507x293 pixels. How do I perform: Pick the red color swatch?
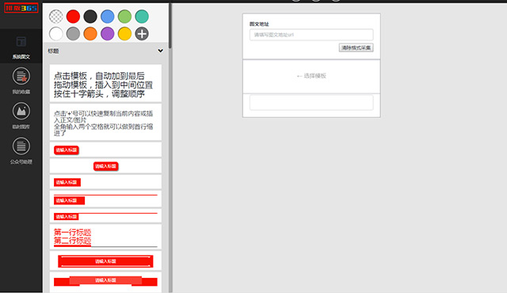click(x=73, y=17)
